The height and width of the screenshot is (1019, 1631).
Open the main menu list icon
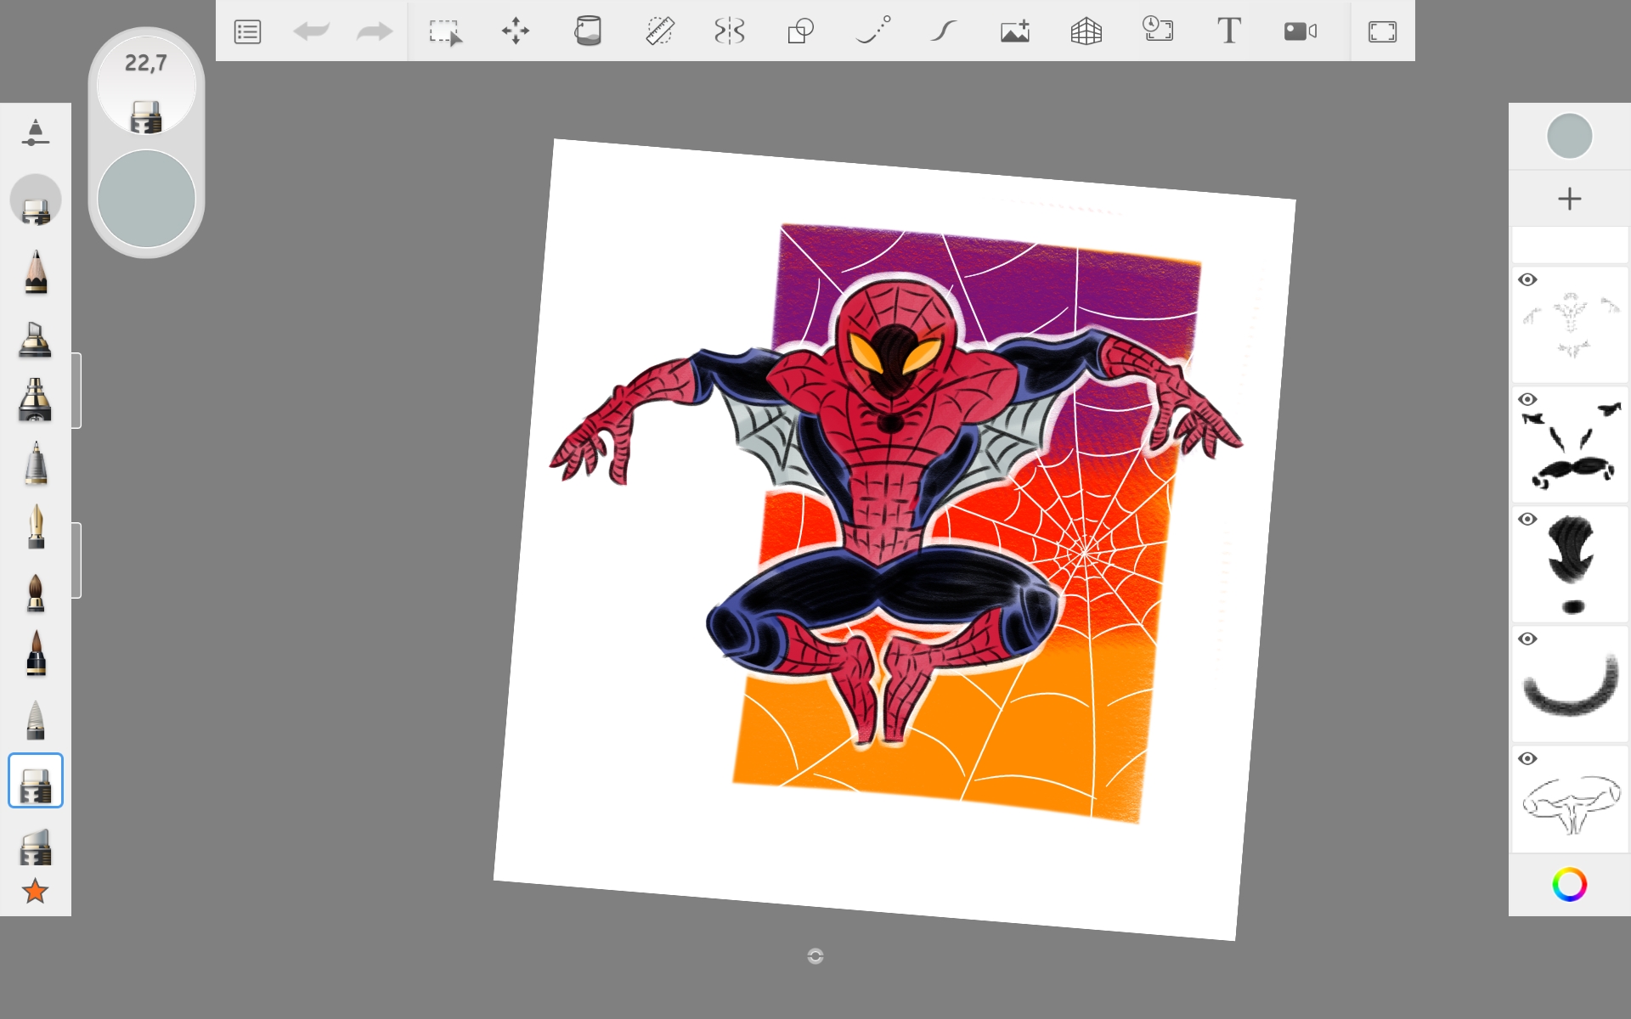click(x=247, y=31)
